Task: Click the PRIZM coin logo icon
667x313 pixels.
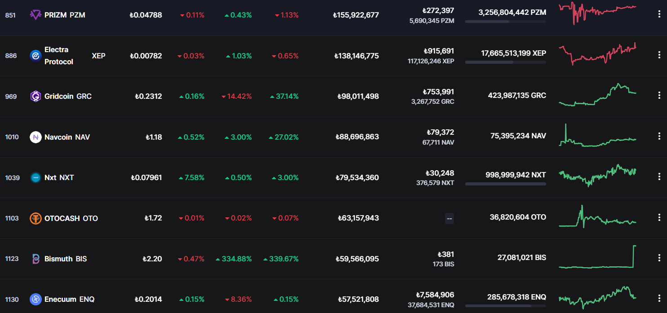Action: tap(36, 15)
